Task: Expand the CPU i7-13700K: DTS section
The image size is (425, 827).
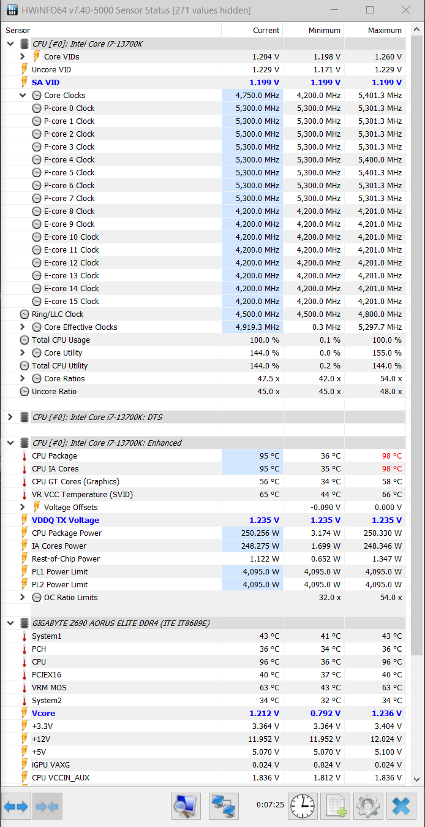Action: 10,417
